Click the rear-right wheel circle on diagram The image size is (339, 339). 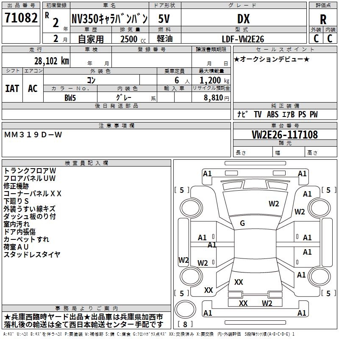[320, 276]
